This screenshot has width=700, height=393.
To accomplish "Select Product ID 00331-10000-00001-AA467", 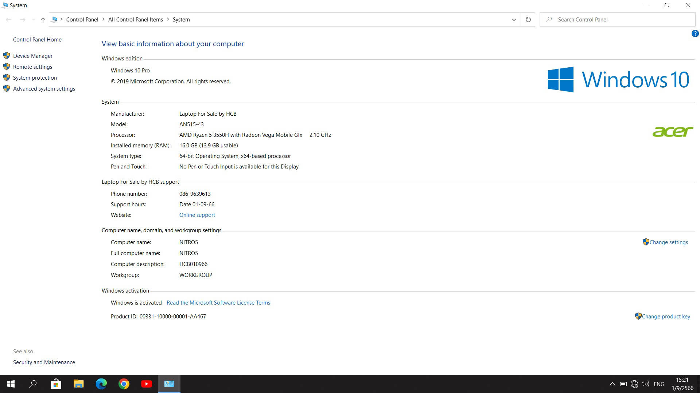I will (x=172, y=316).
